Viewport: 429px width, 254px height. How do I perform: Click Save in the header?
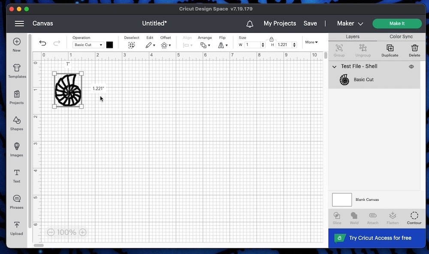pyautogui.click(x=310, y=24)
